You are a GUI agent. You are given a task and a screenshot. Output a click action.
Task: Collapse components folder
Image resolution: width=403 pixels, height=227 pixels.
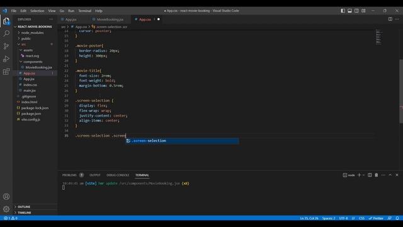point(35,62)
